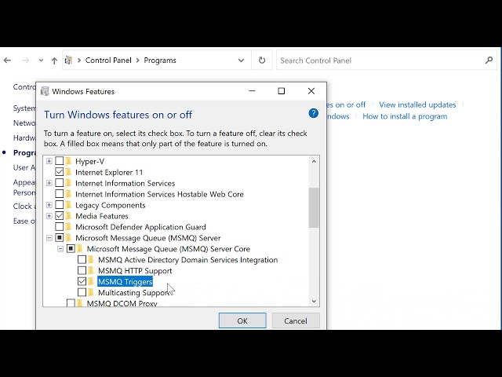Check MSMQ Active Directory Domain Services Integration
This screenshot has width=502, height=377.
coord(82,259)
